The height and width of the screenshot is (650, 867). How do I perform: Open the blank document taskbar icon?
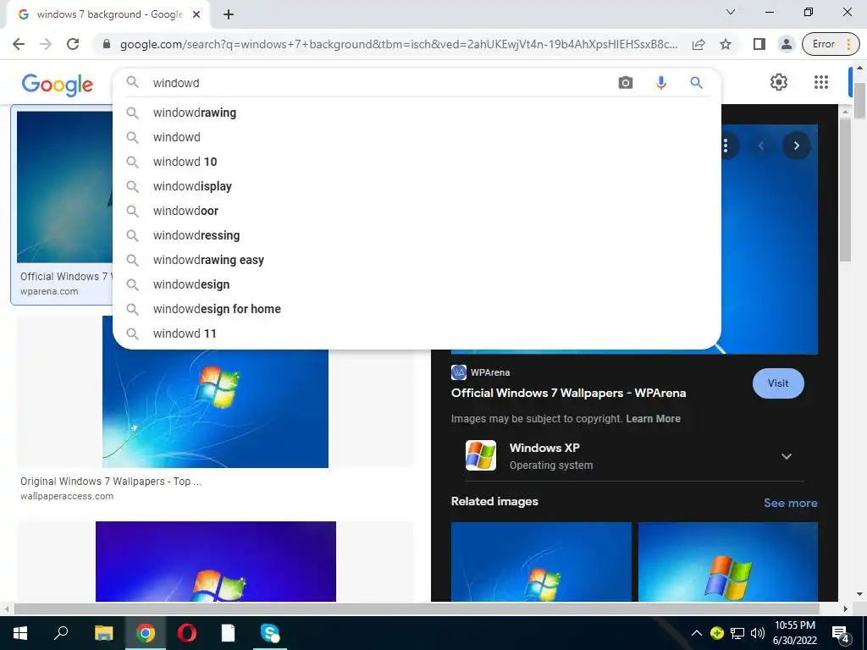(229, 633)
